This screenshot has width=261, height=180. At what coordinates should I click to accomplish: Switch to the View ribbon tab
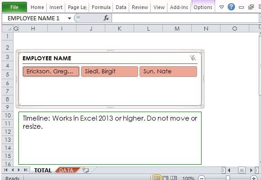pos(159,7)
